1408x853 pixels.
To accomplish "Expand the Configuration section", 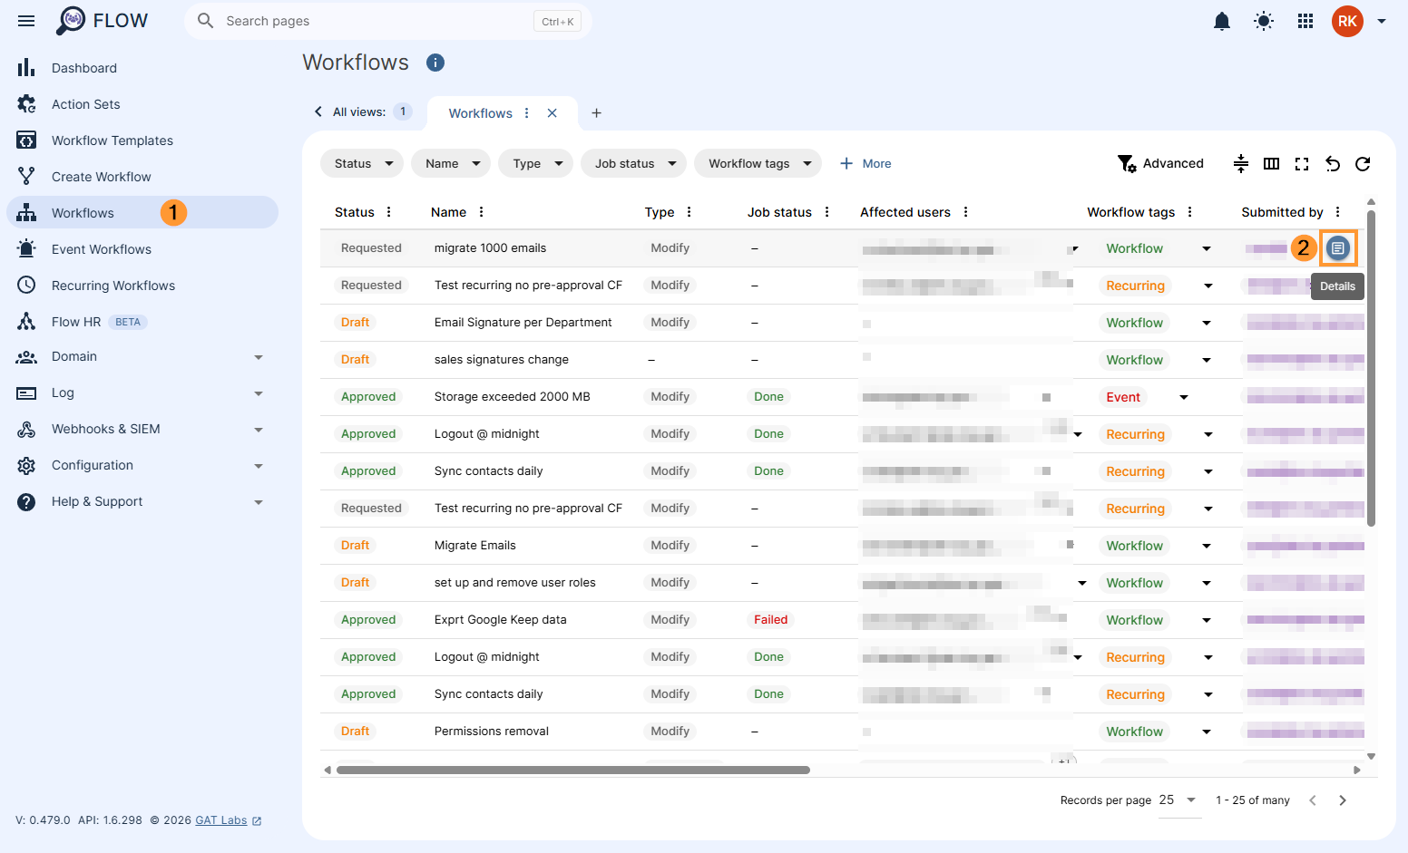I will point(142,466).
